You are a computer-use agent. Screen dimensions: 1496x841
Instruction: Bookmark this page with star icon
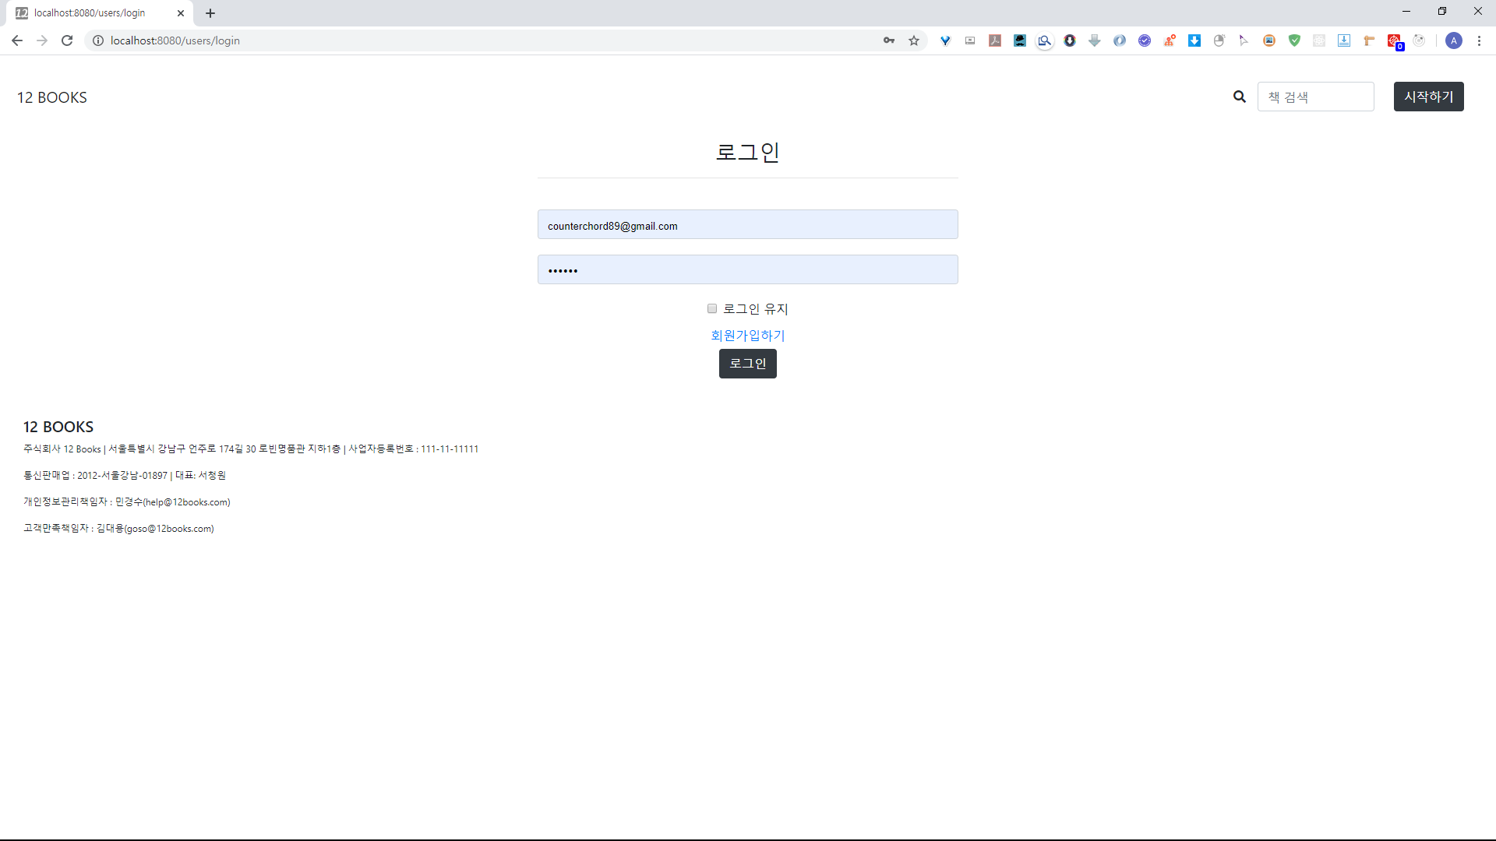[x=914, y=40]
